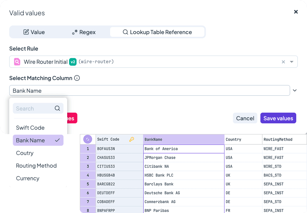This screenshot has height=213, width=307.
Task: Click the search magnifier icon in dropdown
Action: [x=57, y=108]
